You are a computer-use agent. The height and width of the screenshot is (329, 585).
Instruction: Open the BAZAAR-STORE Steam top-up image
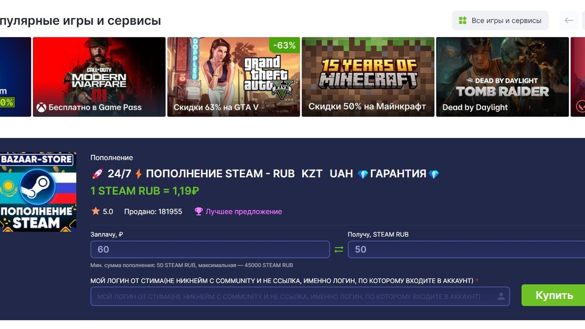[x=38, y=191]
